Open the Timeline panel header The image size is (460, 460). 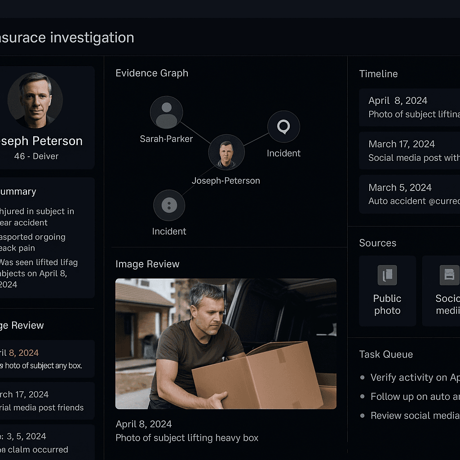378,74
